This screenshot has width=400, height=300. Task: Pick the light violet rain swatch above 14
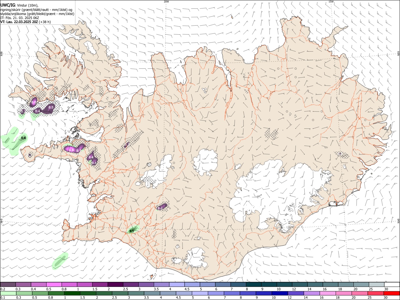pyautogui.click(x=311, y=293)
